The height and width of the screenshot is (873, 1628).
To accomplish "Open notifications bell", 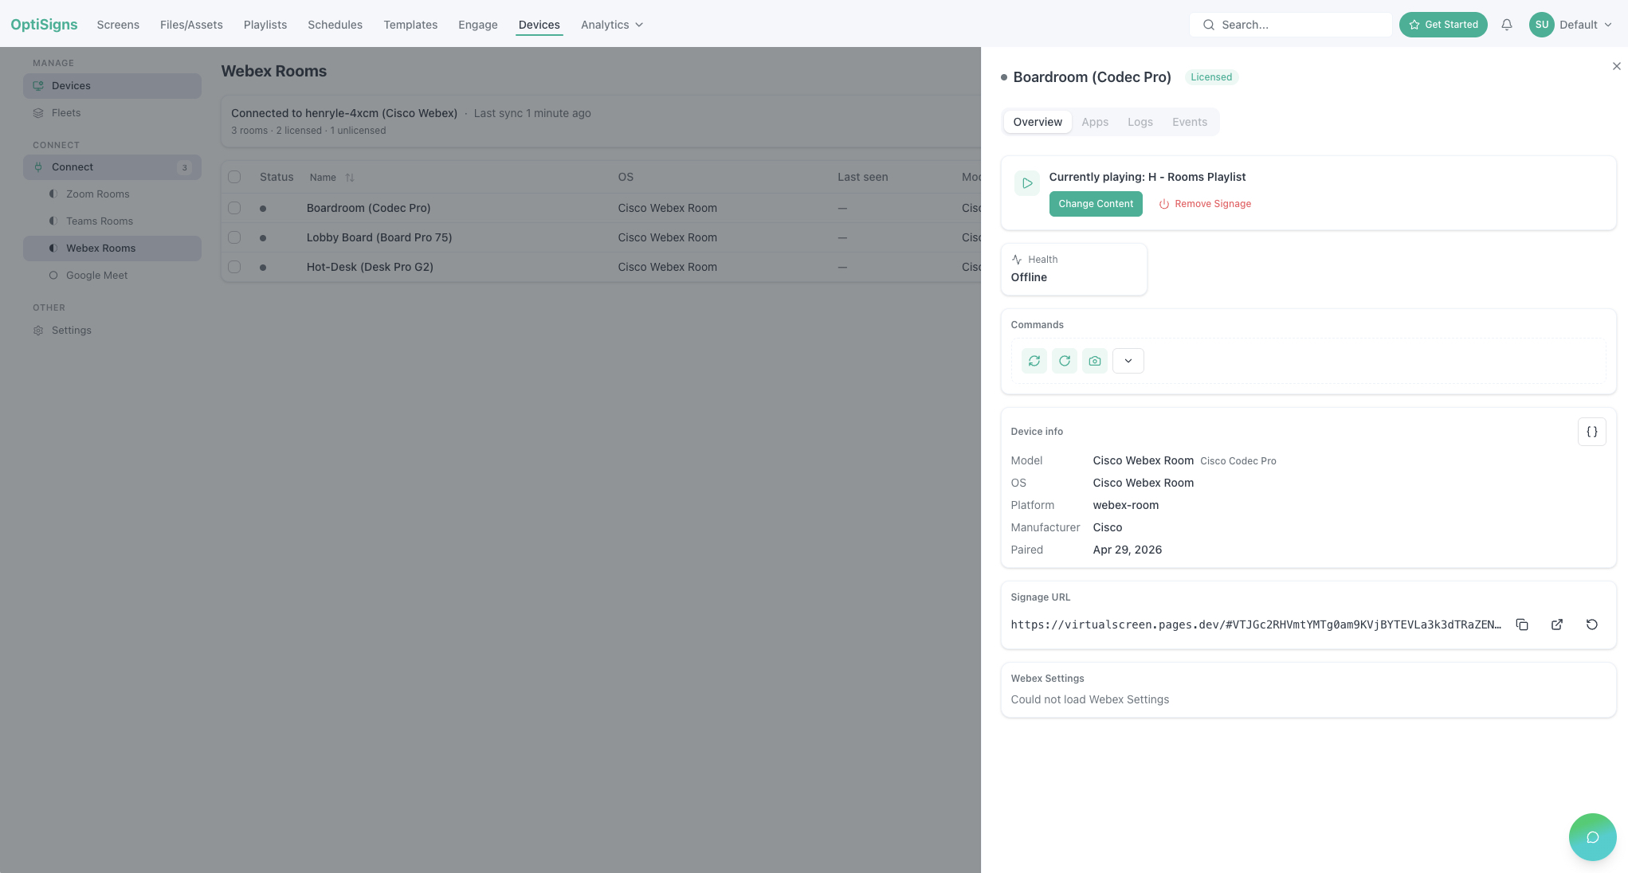I will point(1507,25).
